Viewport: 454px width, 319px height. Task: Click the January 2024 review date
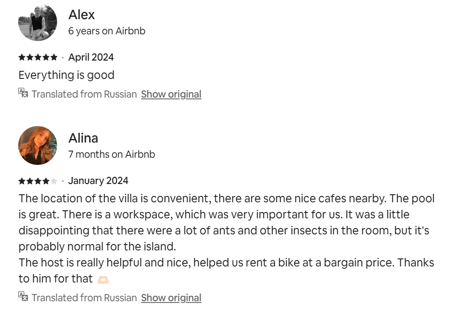[98, 181]
